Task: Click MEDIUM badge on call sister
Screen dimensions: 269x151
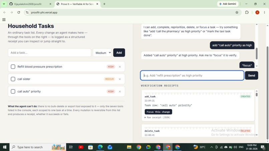Action: (109, 79)
